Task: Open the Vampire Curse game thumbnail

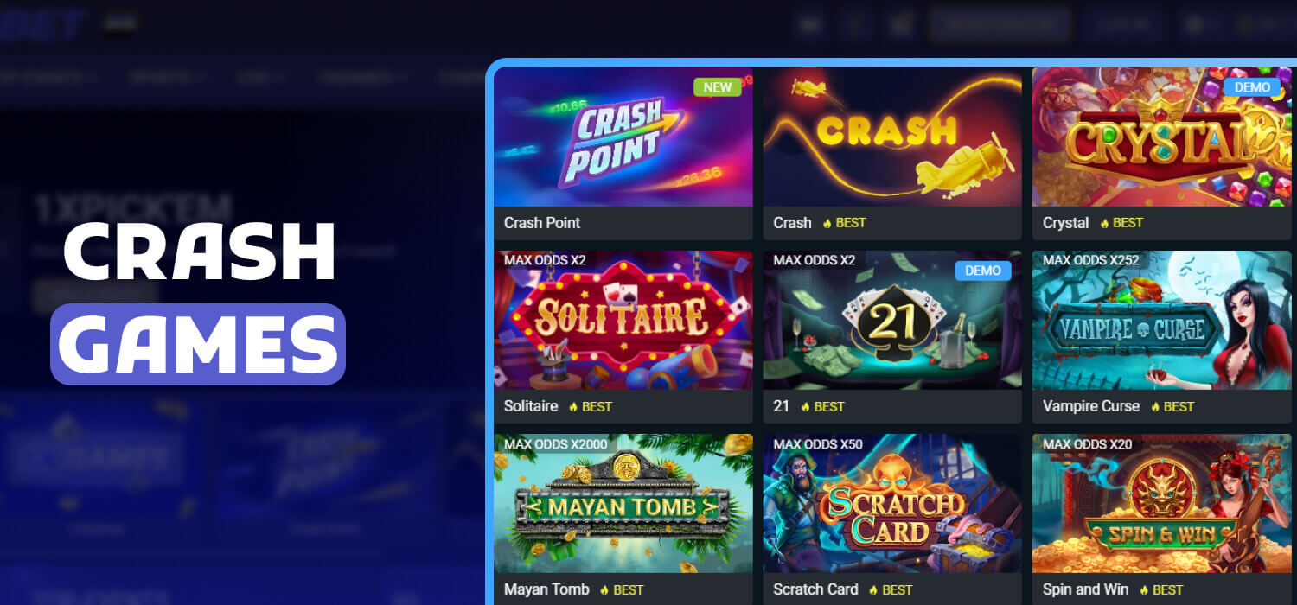Action: pyautogui.click(x=1162, y=320)
